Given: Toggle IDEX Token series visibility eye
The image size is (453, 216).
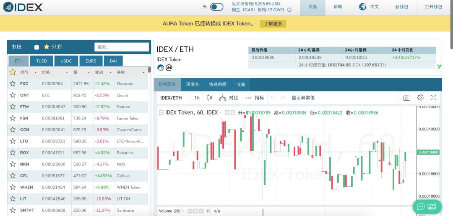Looking at the screenshot, I should (x=227, y=112).
